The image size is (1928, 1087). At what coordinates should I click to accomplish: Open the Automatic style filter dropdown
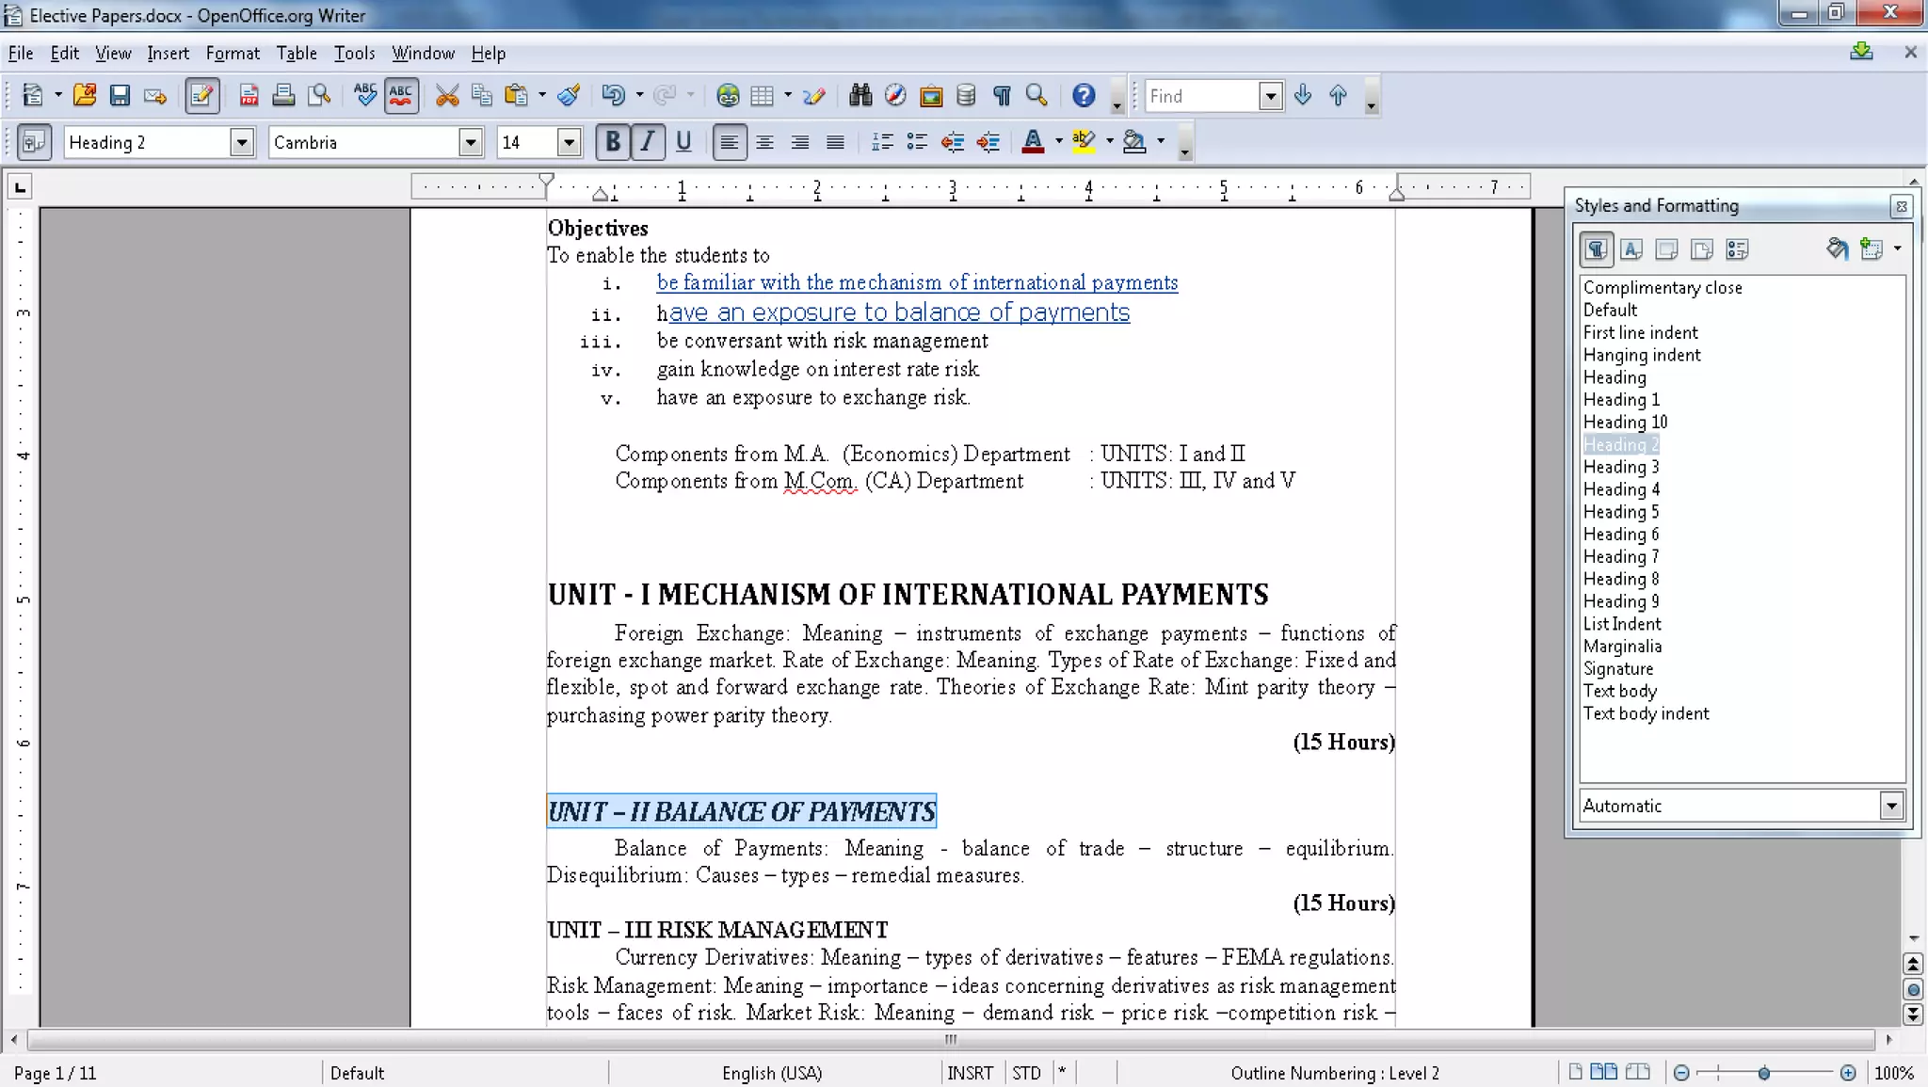1890,806
